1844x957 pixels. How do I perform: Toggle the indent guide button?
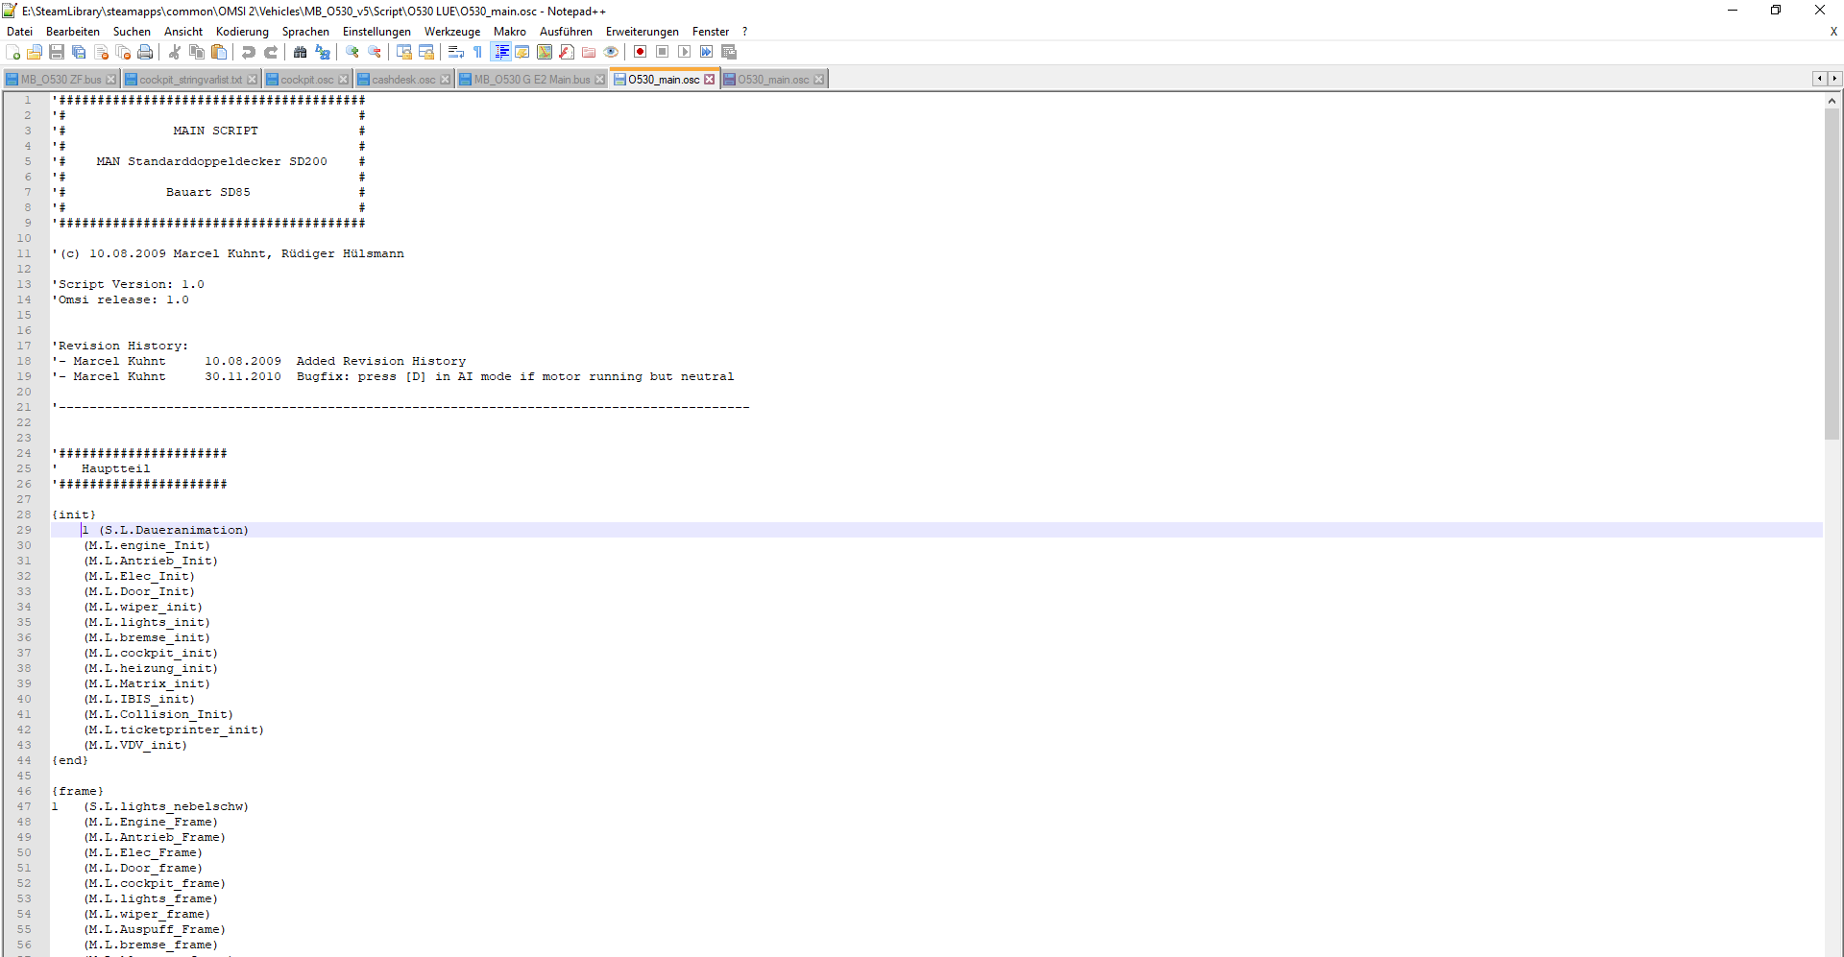(x=500, y=52)
